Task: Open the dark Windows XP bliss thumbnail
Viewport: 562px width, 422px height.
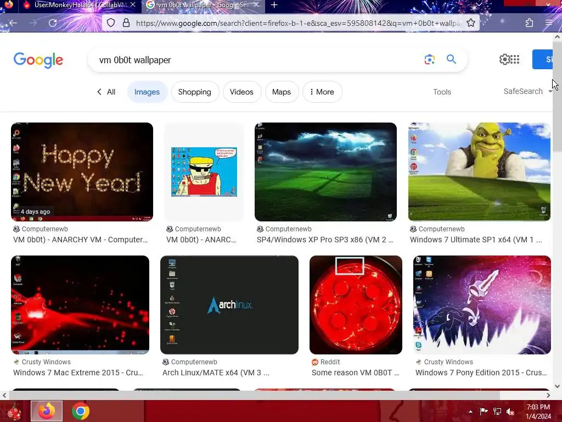Action: [325, 172]
